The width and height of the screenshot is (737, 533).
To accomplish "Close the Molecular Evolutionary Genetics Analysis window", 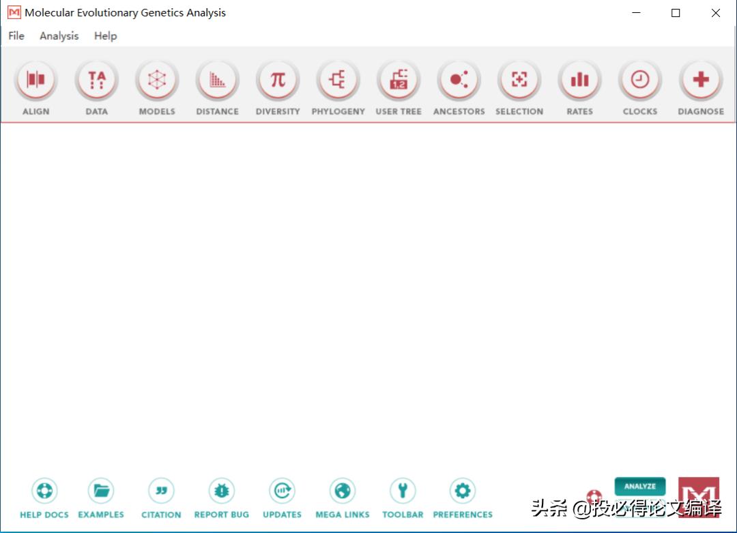I will click(x=715, y=13).
